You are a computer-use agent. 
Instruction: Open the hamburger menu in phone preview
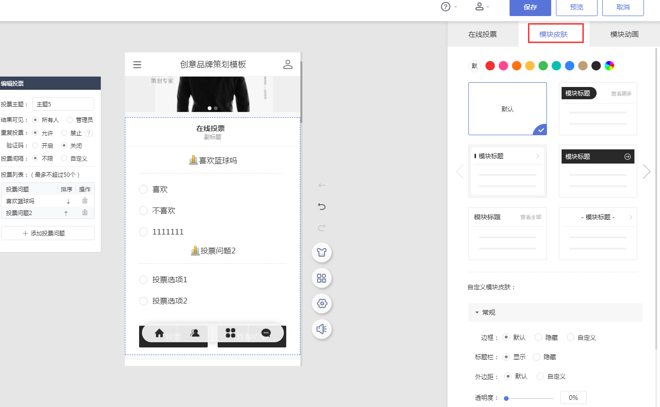coord(137,64)
